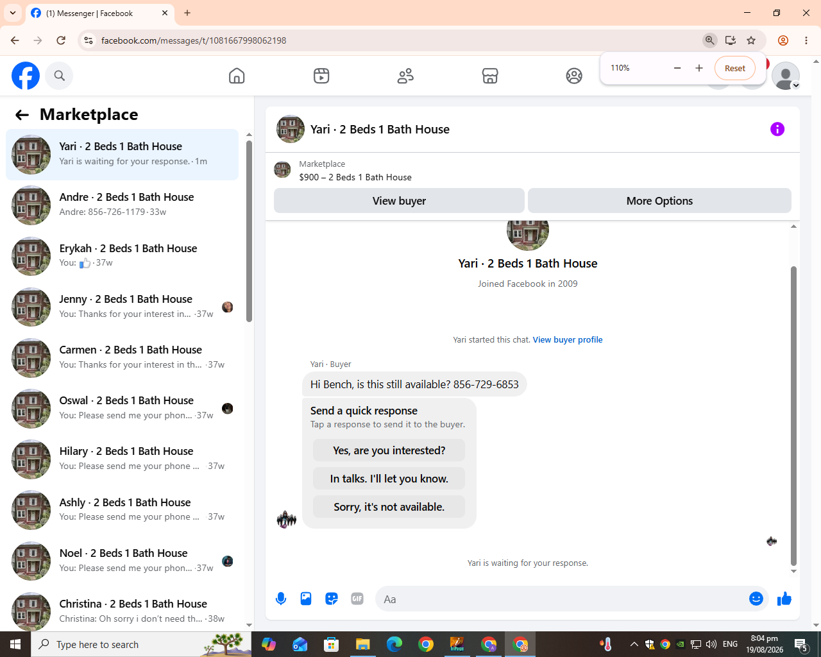This screenshot has height=657, width=821.
Task: Send 'Sorry, it's not available.' reply
Action: click(x=389, y=507)
